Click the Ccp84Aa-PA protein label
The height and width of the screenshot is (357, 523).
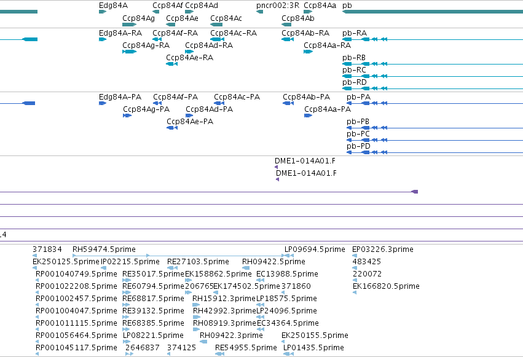coord(328,109)
